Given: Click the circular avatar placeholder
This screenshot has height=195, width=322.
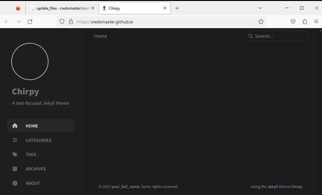Looking at the screenshot, I should tap(30, 61).
